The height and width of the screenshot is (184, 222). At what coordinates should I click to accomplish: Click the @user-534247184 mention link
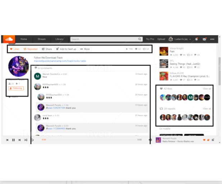[55, 108]
